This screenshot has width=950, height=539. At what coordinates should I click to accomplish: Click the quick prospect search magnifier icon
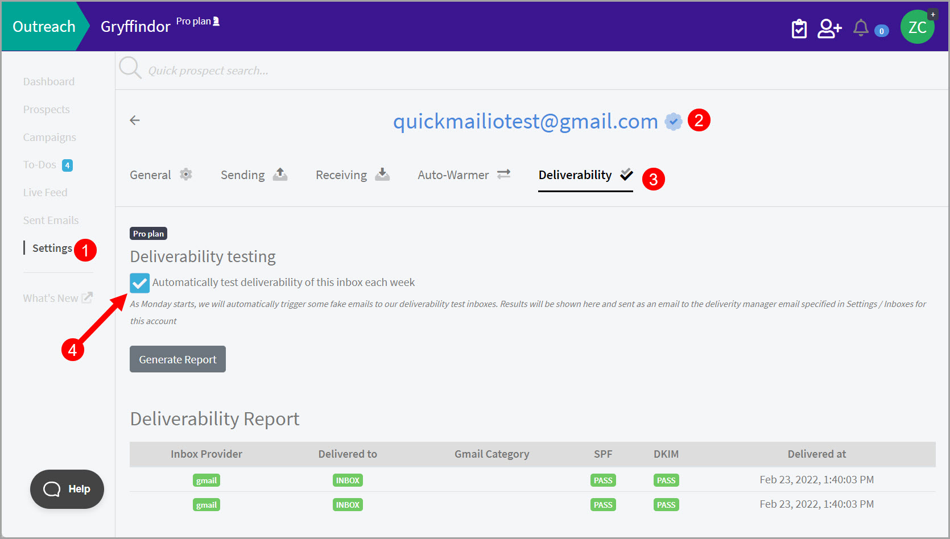130,68
